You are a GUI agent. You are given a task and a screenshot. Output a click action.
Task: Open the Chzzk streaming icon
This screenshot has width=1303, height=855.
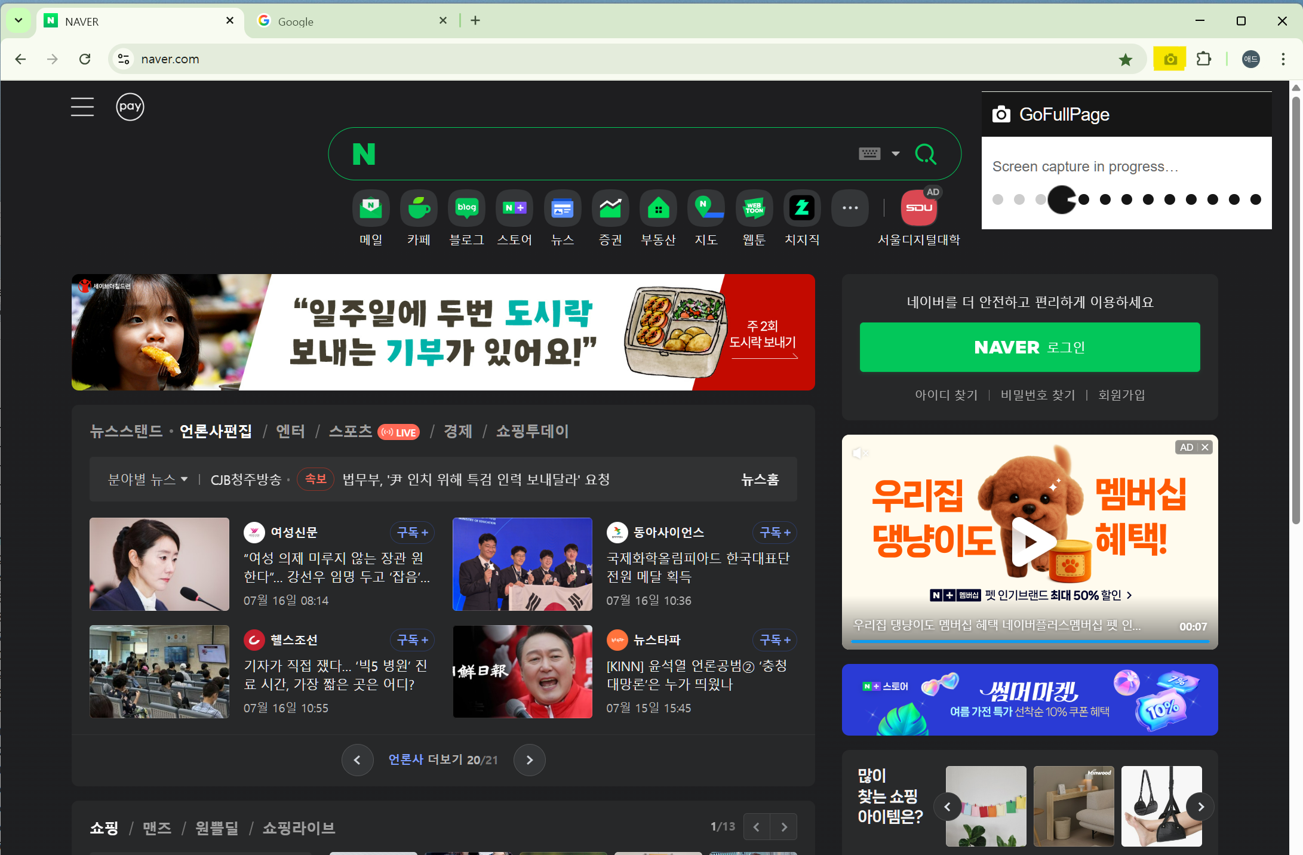pyautogui.click(x=801, y=208)
